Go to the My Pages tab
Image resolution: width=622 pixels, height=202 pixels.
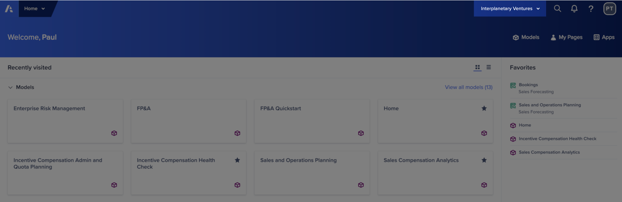point(566,37)
